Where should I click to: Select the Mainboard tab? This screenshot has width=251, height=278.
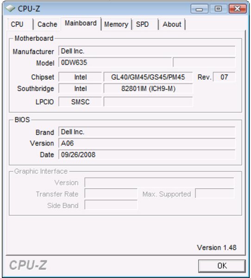click(81, 24)
